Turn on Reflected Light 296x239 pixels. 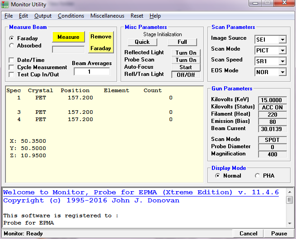coord(186,53)
